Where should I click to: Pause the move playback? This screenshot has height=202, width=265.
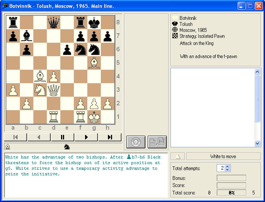point(63,137)
